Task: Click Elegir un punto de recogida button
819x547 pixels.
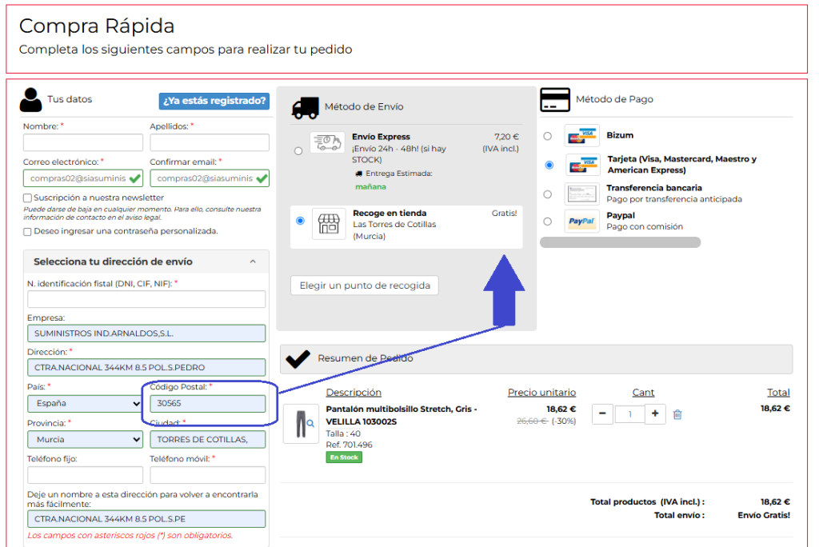Action: pyautogui.click(x=365, y=285)
